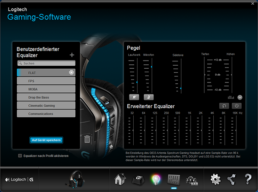Click the Höhen treble slider

[232, 75]
